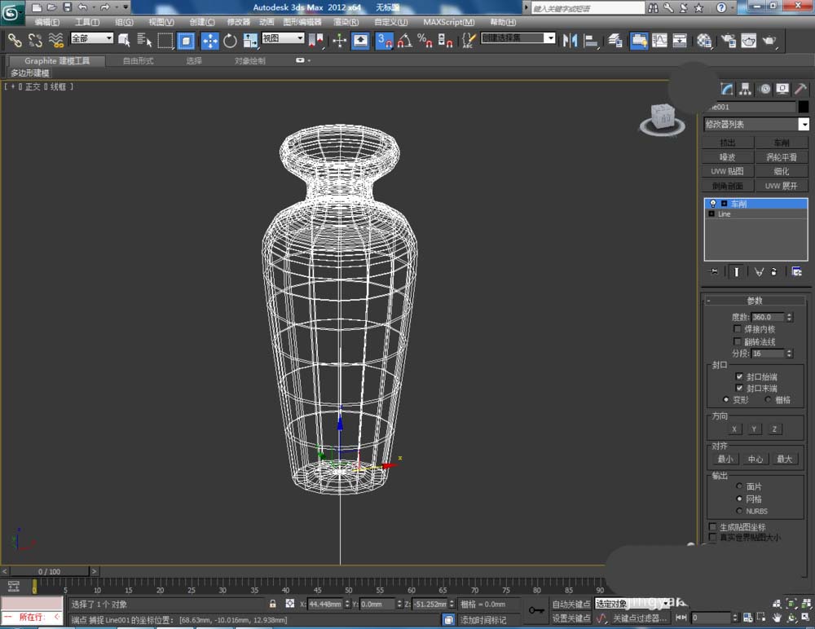Click the teapot Render Production icon
This screenshot has height=629, width=815.
tap(769, 41)
